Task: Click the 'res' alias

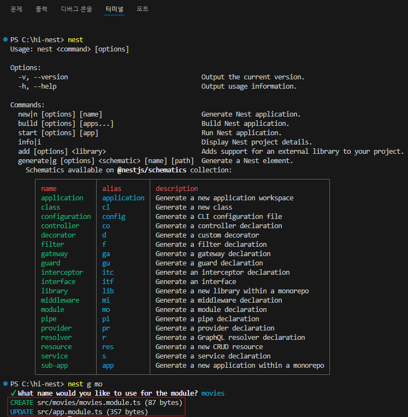Action: tap(108, 347)
